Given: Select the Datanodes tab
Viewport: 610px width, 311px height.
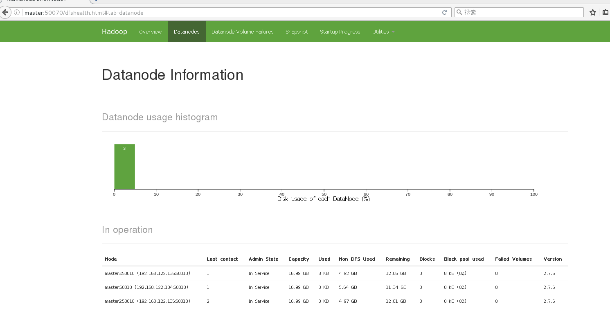Looking at the screenshot, I should click(x=187, y=32).
